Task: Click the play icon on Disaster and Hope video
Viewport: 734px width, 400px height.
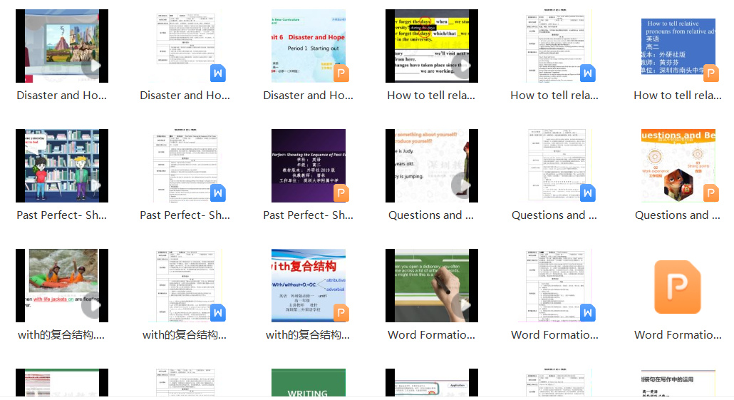Action: coord(91,68)
